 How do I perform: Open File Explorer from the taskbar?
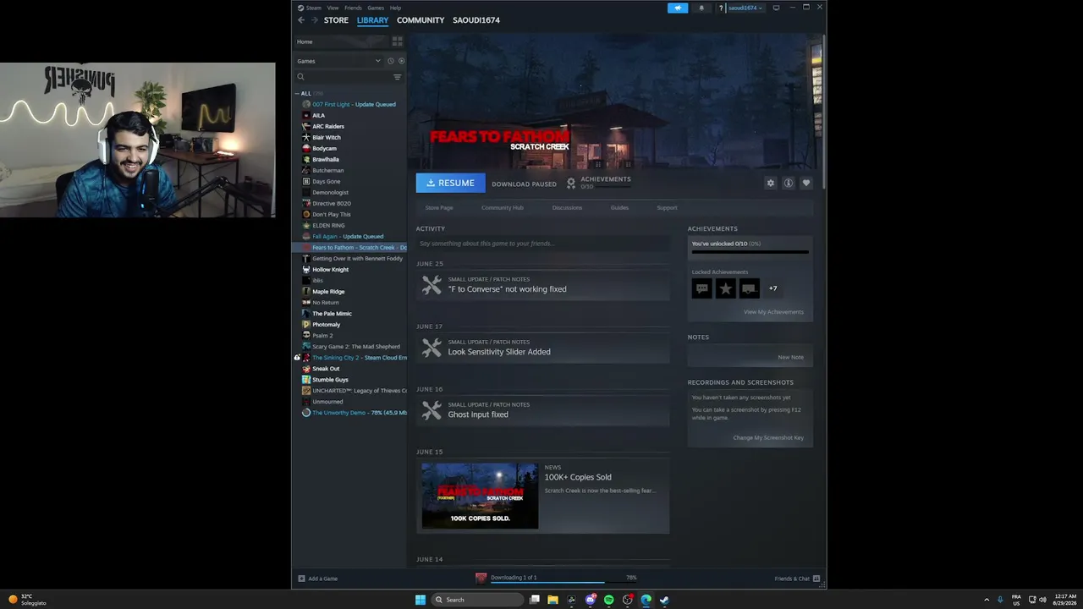click(552, 600)
